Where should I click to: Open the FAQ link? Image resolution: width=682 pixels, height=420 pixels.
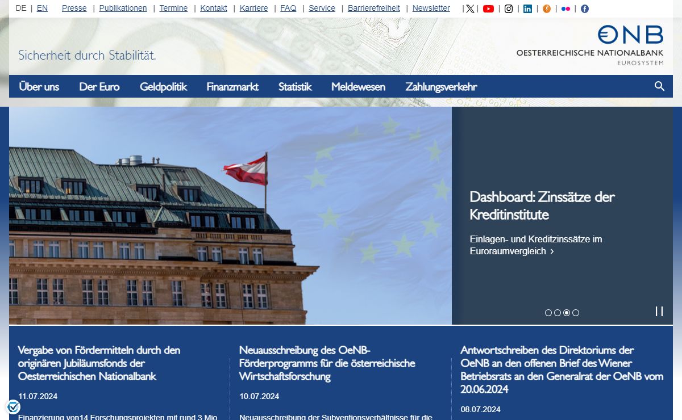pyautogui.click(x=288, y=9)
